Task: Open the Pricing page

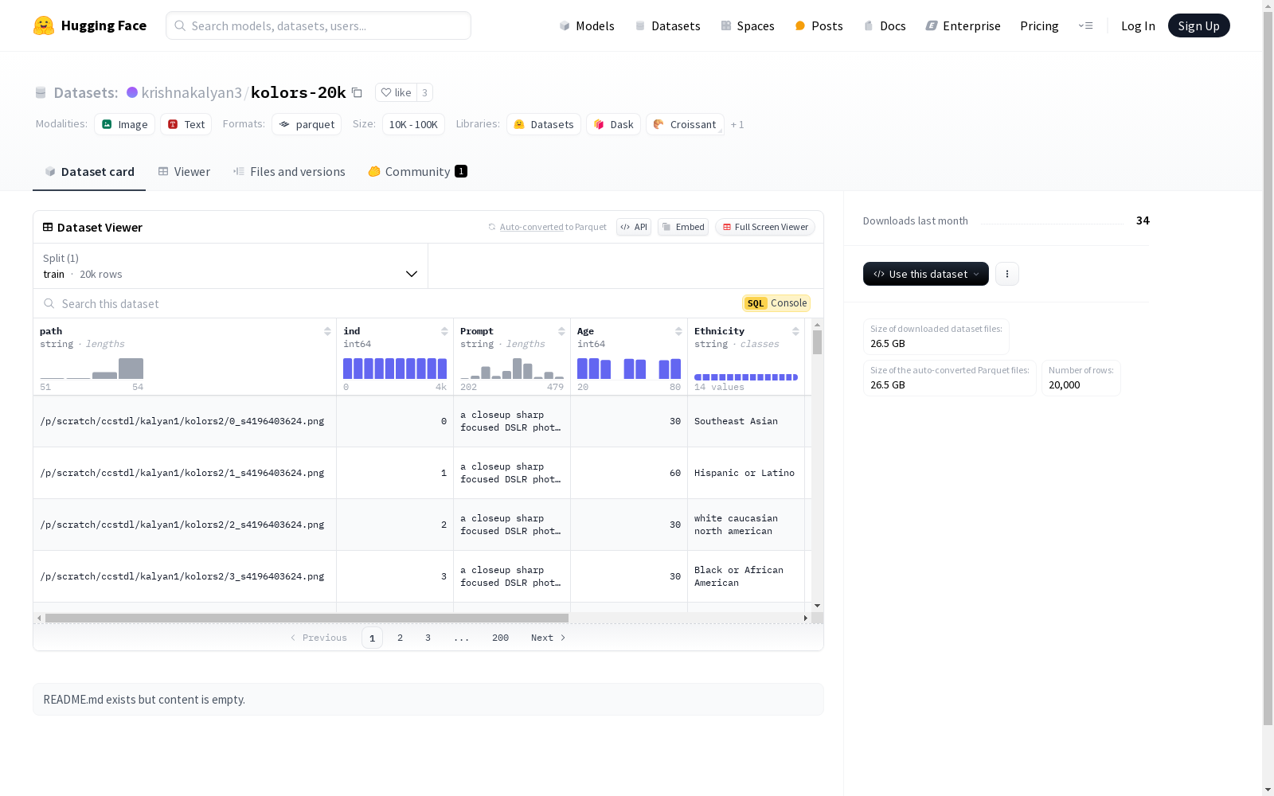Action: click(x=1039, y=25)
